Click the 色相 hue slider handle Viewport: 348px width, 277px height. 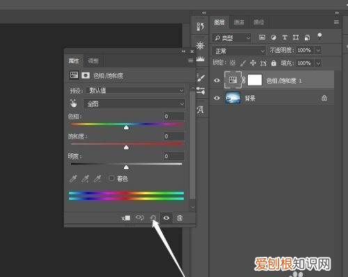[126, 127]
